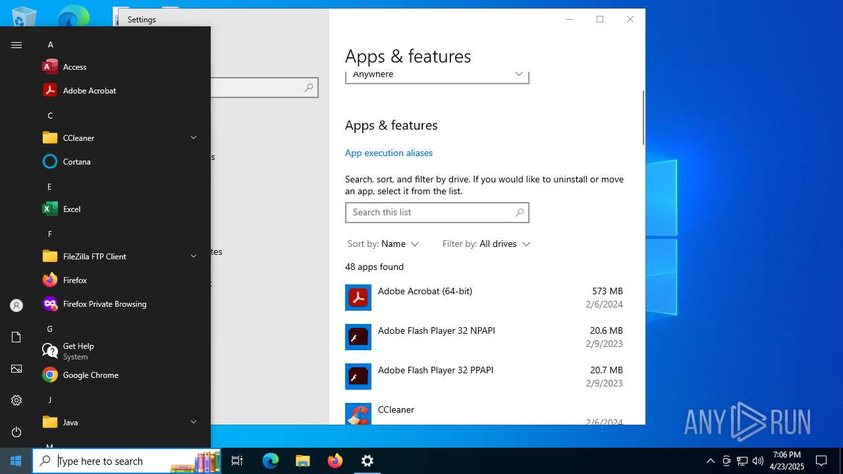Open Access from the Start menu

click(x=120, y=66)
